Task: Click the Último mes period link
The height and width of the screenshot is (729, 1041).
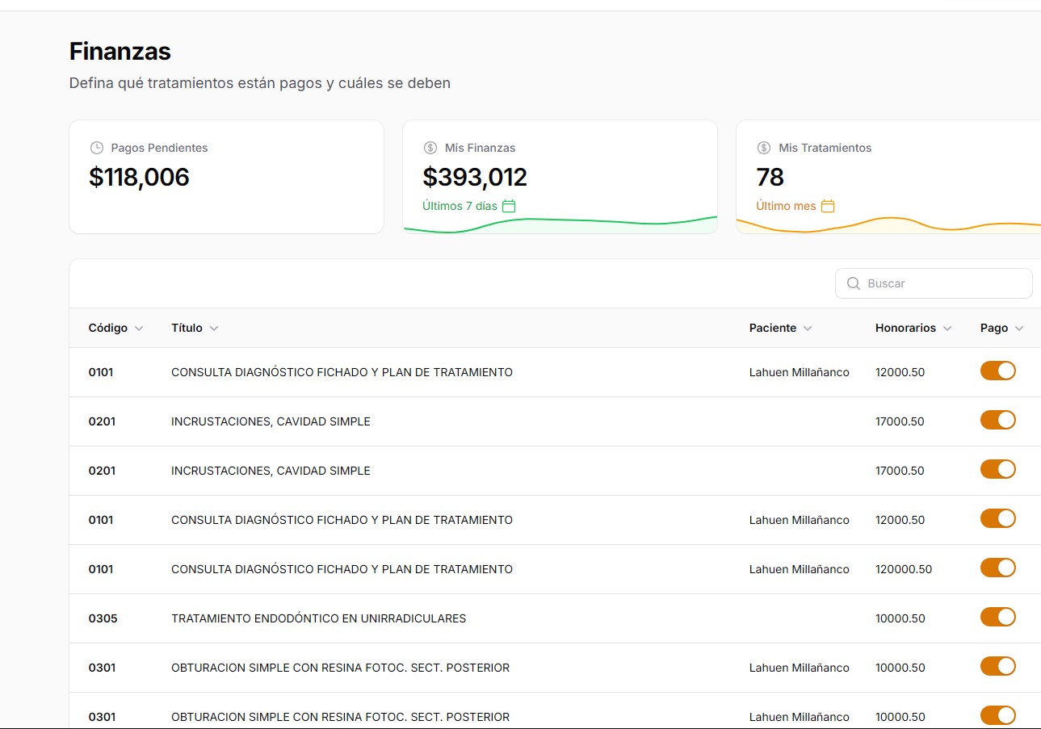Action: 786,206
